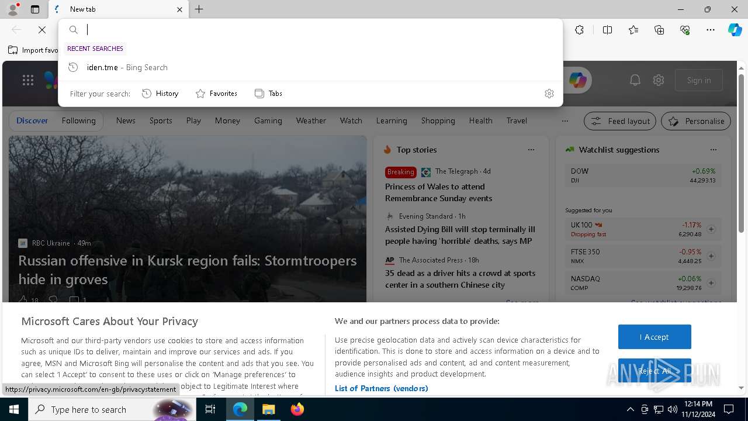Click the Sign in button
Viewport: 748px width, 421px height.
pyautogui.click(x=699, y=80)
